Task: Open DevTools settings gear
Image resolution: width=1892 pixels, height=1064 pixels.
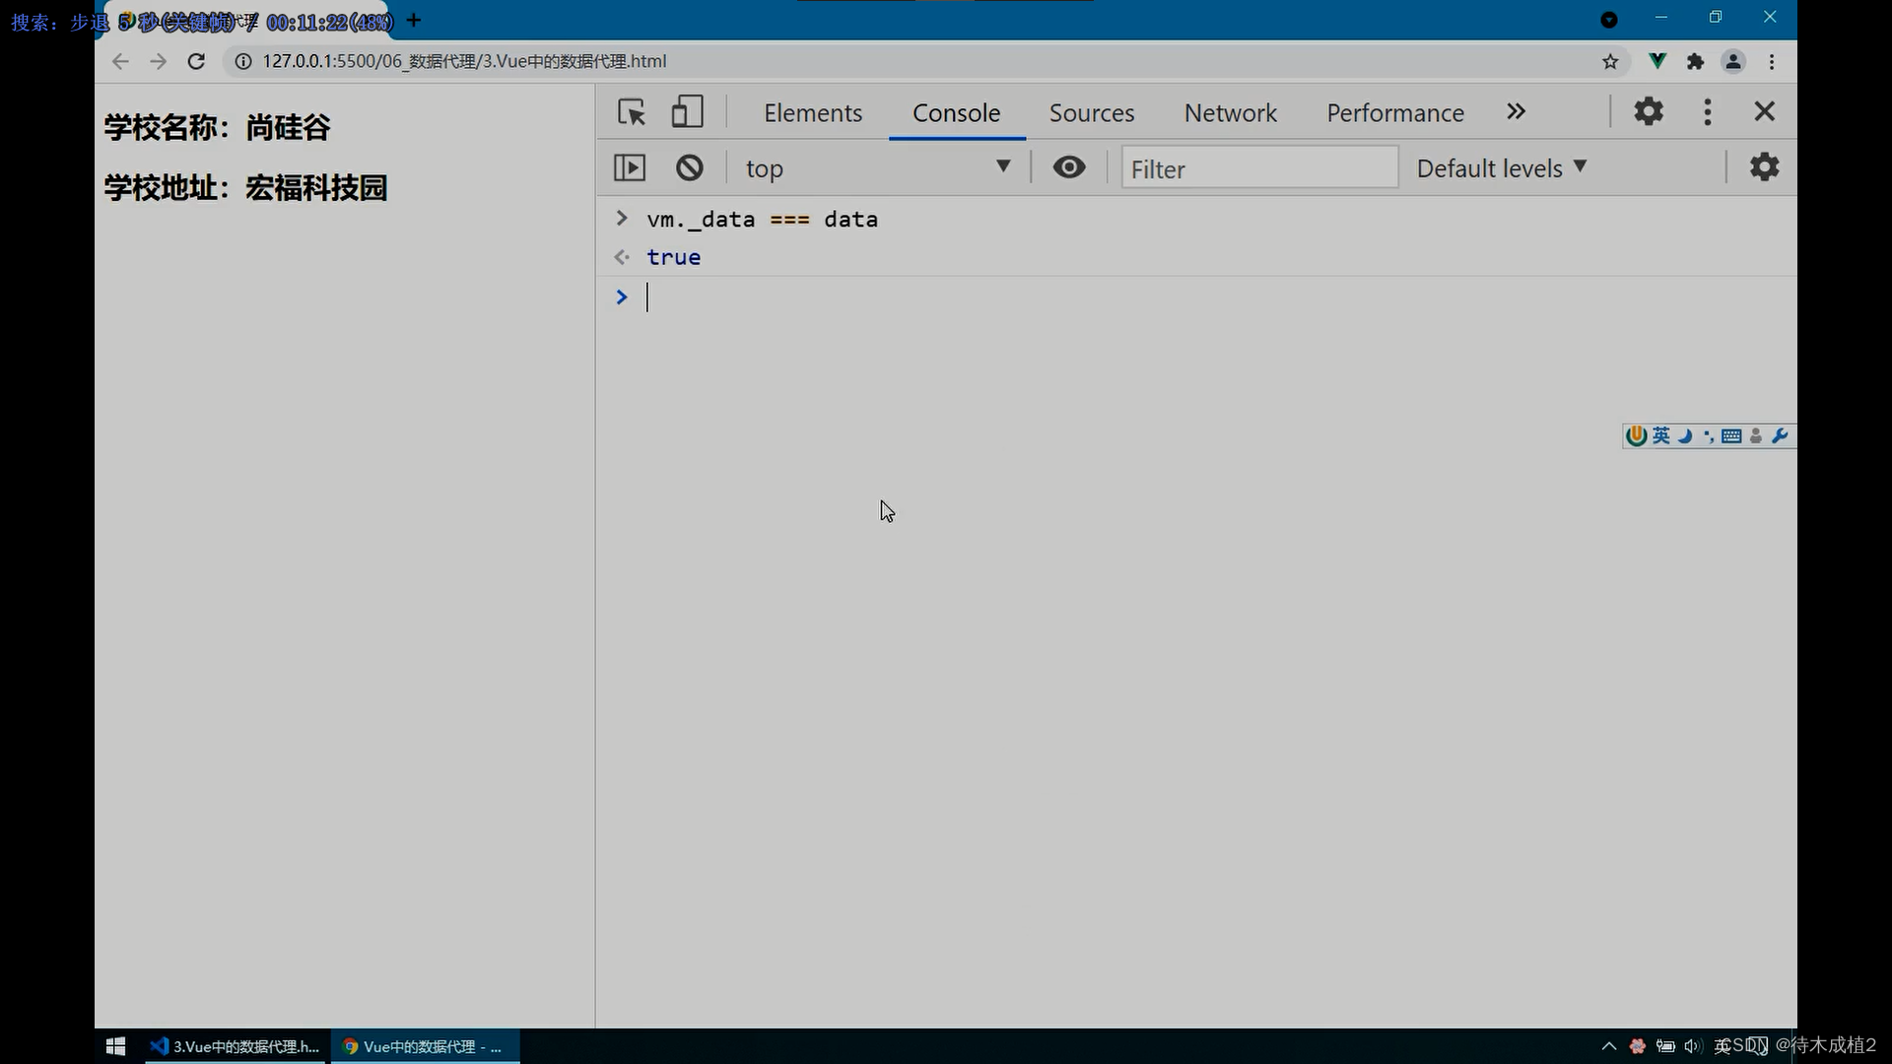Action: [x=1649, y=111]
